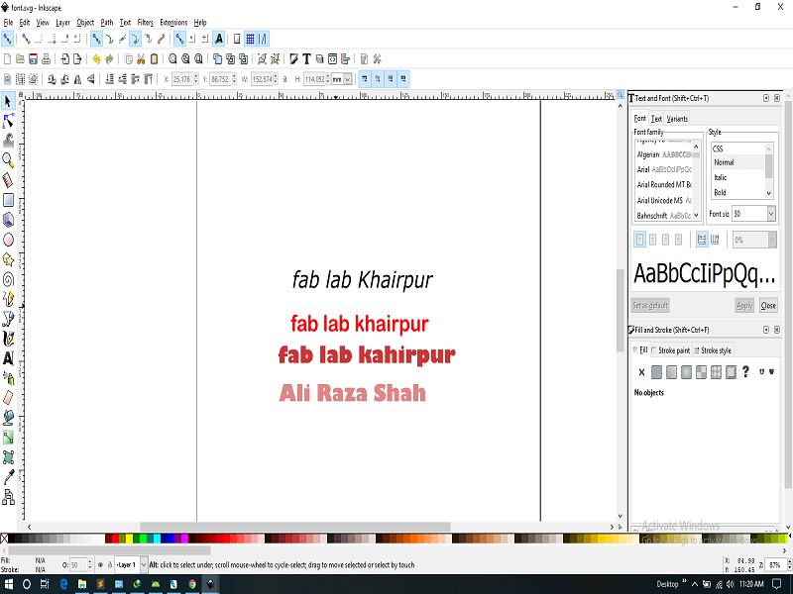Viewport: 793px width, 594px height.
Task: Toggle snap text anchors A button
Action: click(x=218, y=39)
